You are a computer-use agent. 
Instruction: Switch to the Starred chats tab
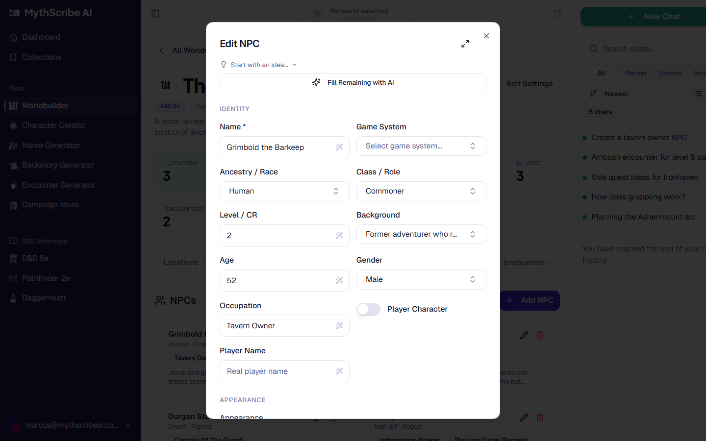coord(670,73)
